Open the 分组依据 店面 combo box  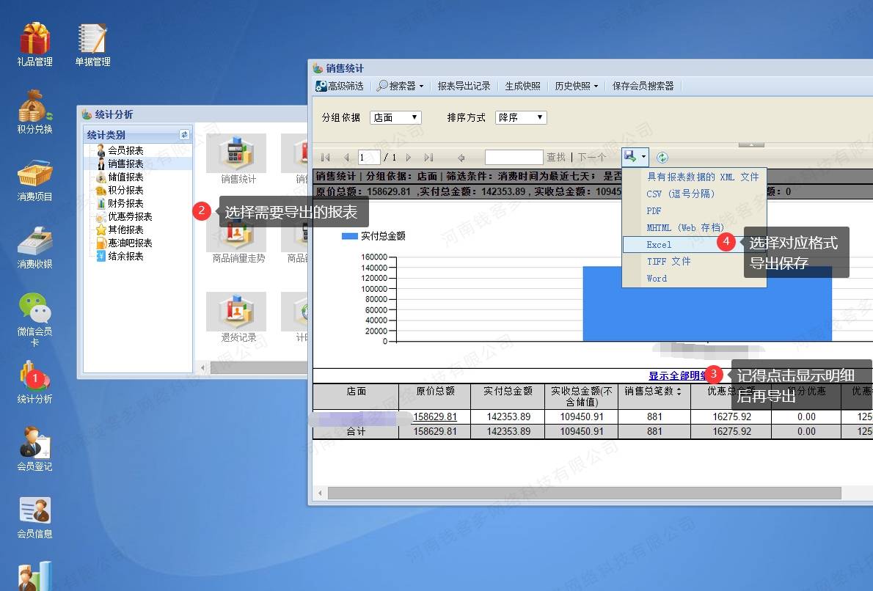point(395,117)
